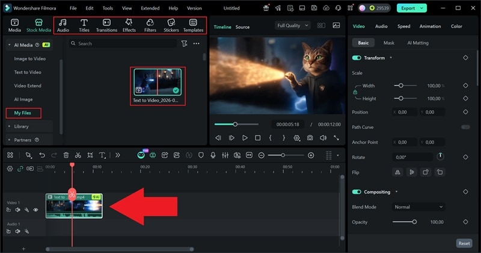This screenshot has width=481, height=253.
Task: Expand the Library section
Action: point(9,126)
